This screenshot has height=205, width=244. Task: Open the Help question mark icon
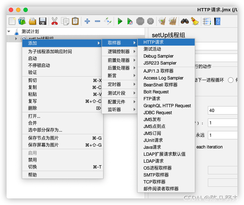217,21
